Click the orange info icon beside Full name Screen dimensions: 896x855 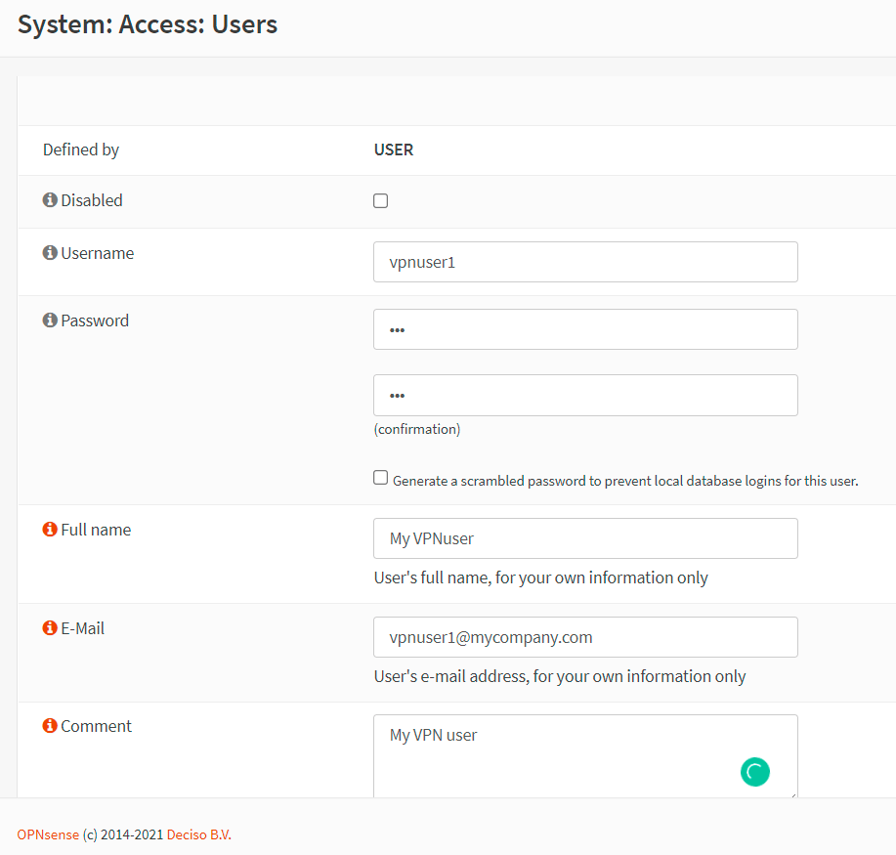tap(50, 530)
